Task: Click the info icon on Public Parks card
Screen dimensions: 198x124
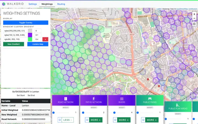Action: click(x=143, y=120)
